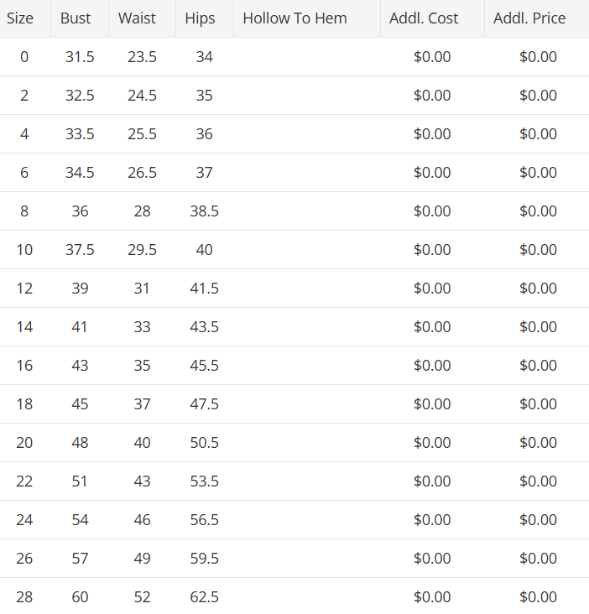Click the Hips column header
Viewport: 589px width, 614px height.
point(201,18)
